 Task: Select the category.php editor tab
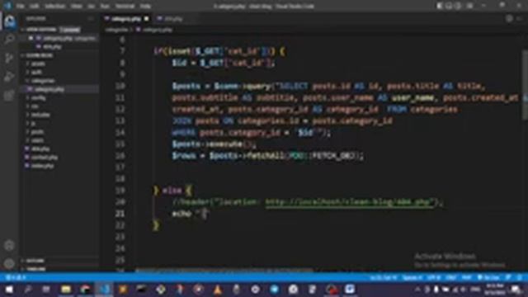pos(127,19)
